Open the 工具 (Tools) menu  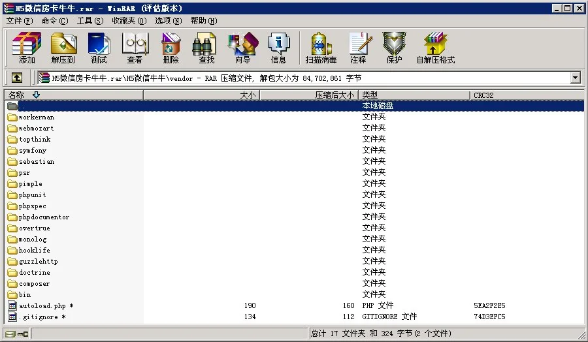point(90,21)
